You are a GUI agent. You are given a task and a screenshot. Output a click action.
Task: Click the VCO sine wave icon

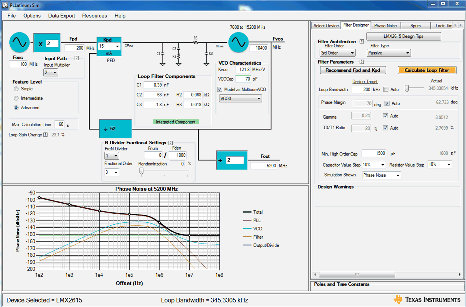coord(238,42)
